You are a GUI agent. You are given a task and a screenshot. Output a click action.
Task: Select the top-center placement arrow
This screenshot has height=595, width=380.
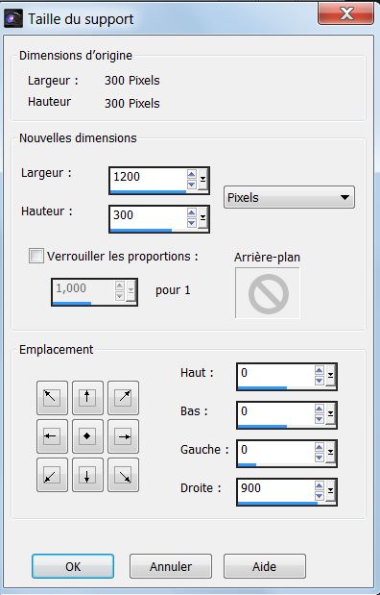[87, 397]
